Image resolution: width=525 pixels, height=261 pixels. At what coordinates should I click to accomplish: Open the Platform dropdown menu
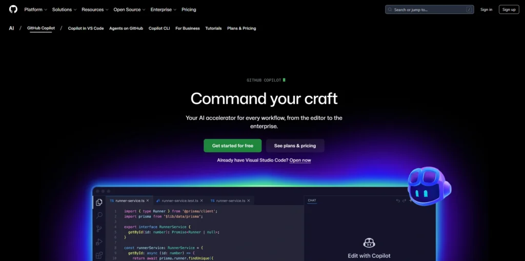[x=35, y=9]
